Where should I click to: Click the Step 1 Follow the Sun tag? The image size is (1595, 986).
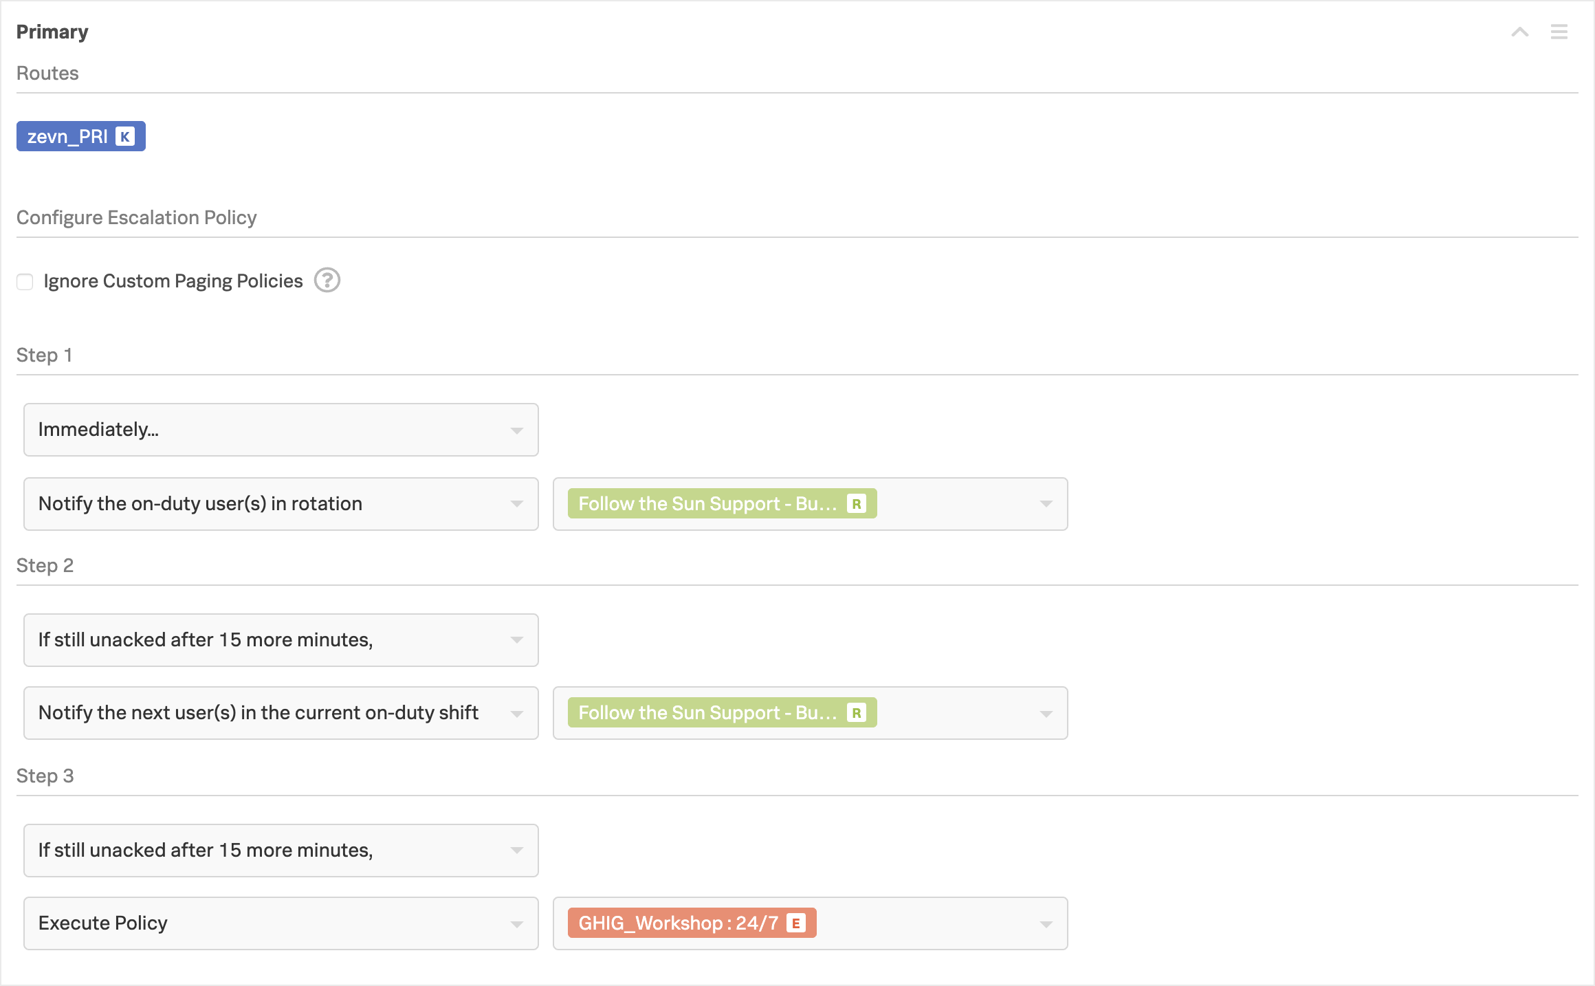(707, 504)
